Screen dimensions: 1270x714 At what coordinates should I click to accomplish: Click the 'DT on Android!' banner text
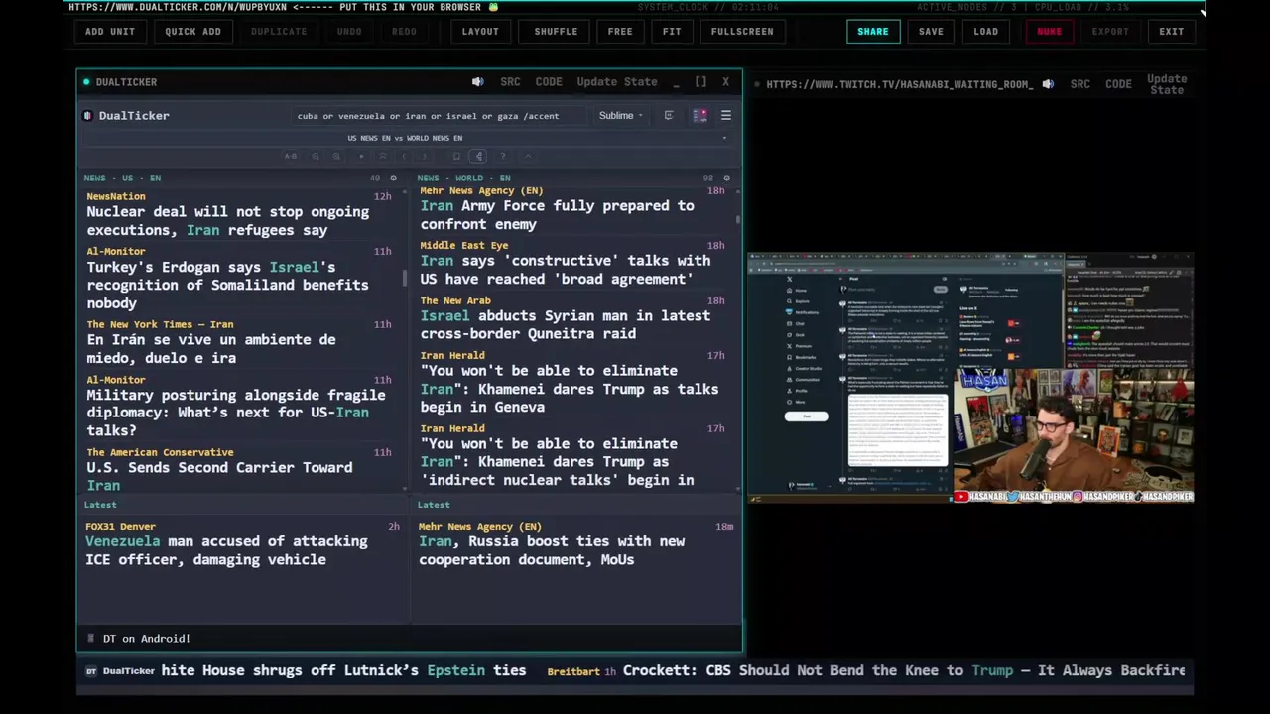147,639
